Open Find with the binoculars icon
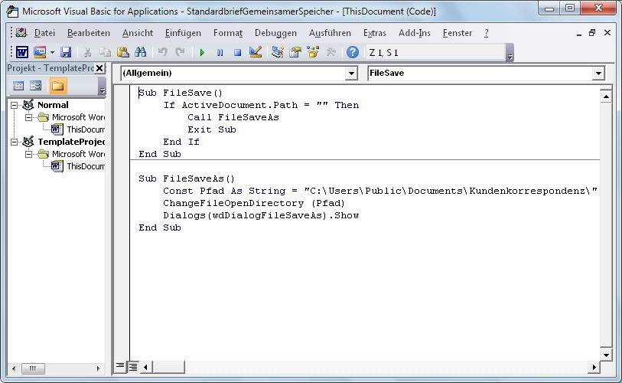The image size is (622, 383). tap(141, 52)
